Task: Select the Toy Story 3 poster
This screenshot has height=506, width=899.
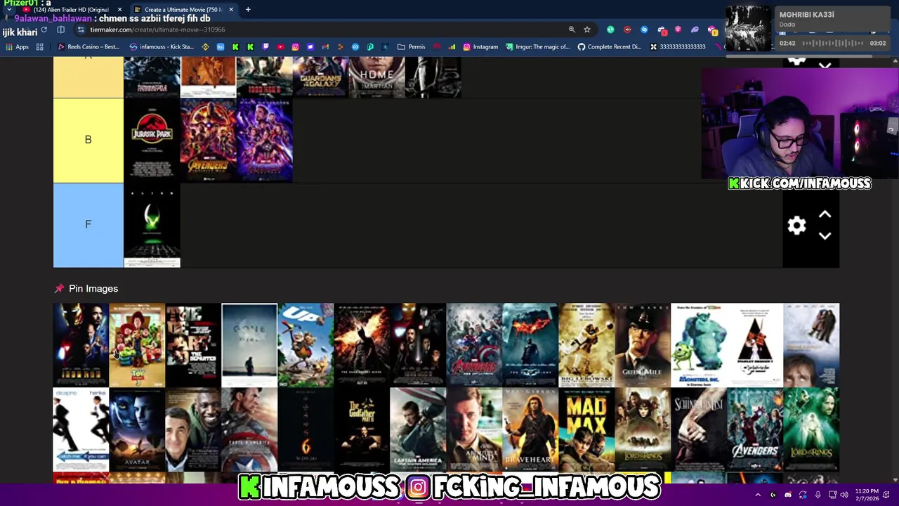Action: pyautogui.click(x=137, y=345)
